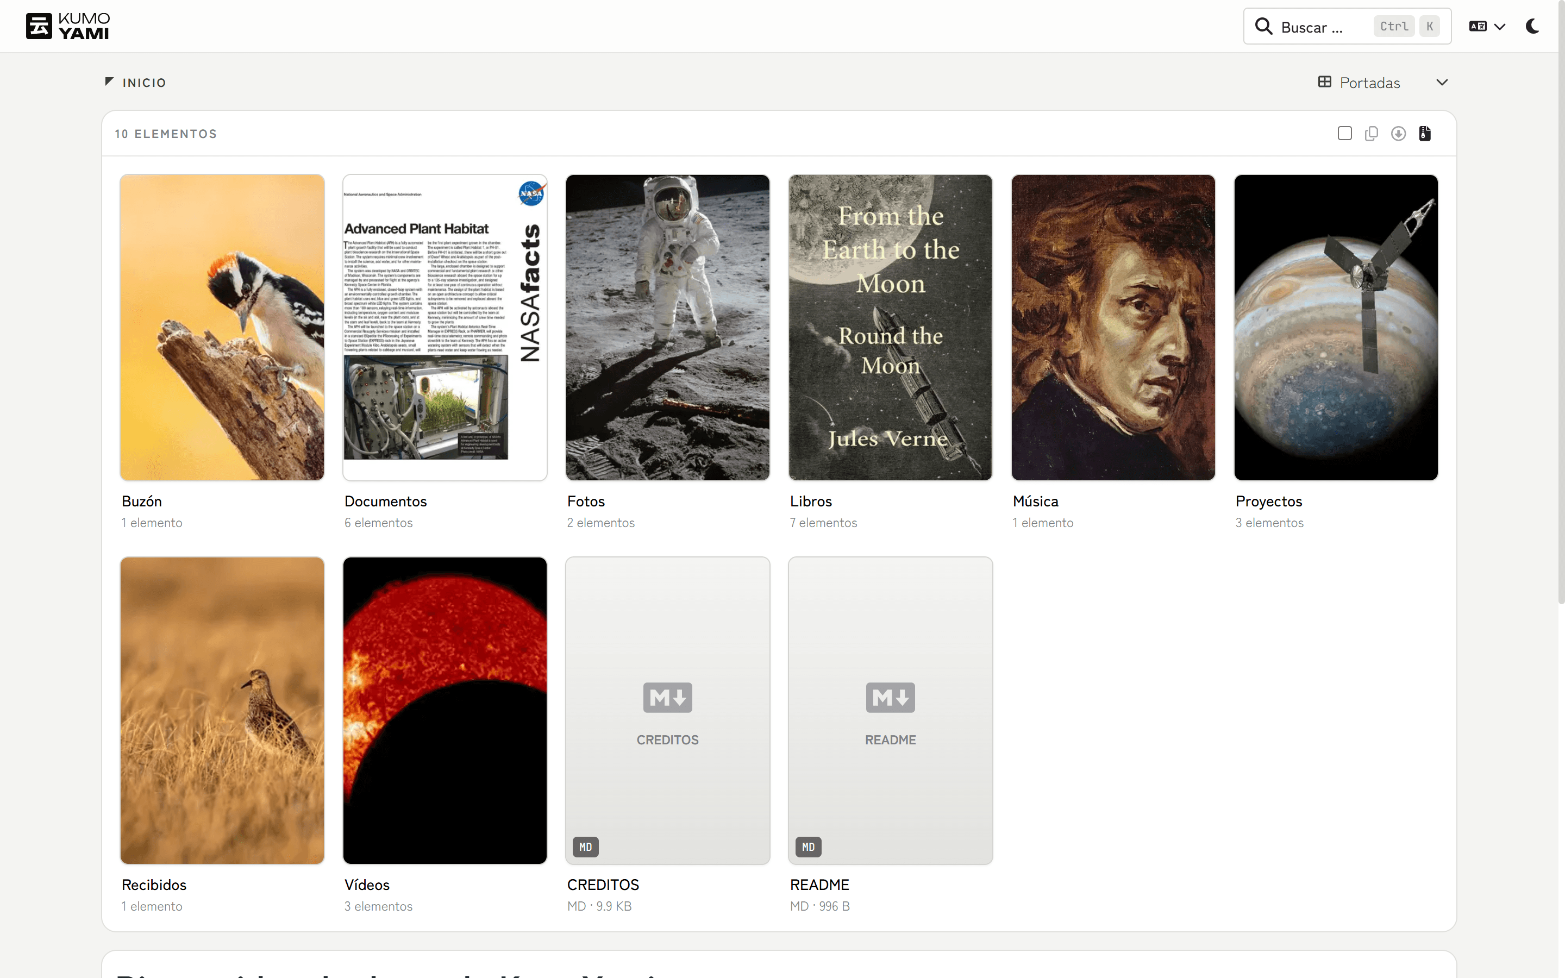Open the Vídeos eclipse cover
The image size is (1565, 978).
click(x=445, y=710)
